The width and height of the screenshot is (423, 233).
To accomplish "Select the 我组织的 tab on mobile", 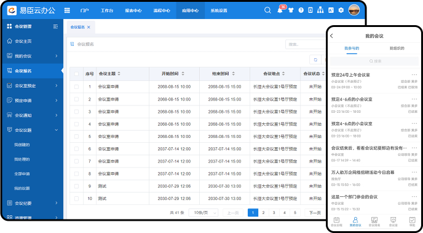I will click(397, 48).
